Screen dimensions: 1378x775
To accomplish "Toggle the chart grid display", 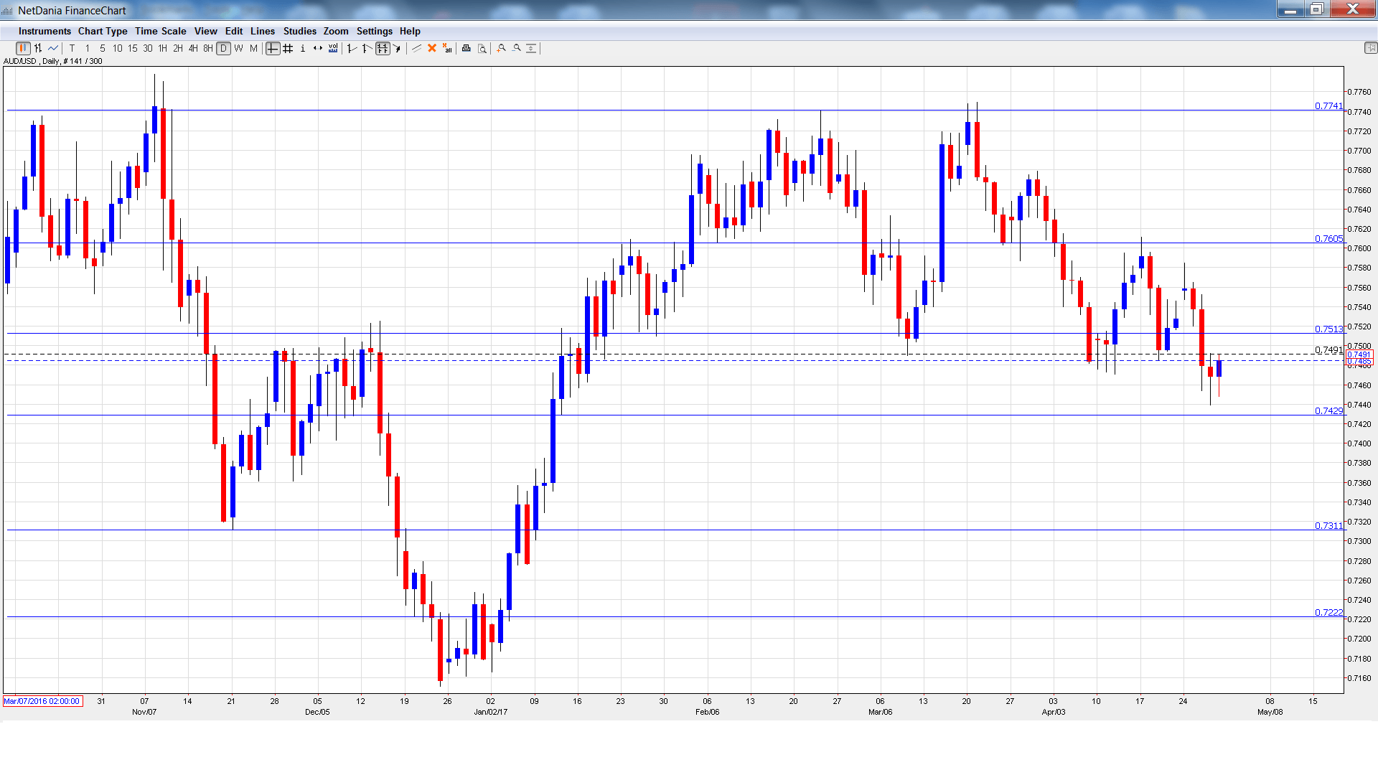I will (x=288, y=48).
